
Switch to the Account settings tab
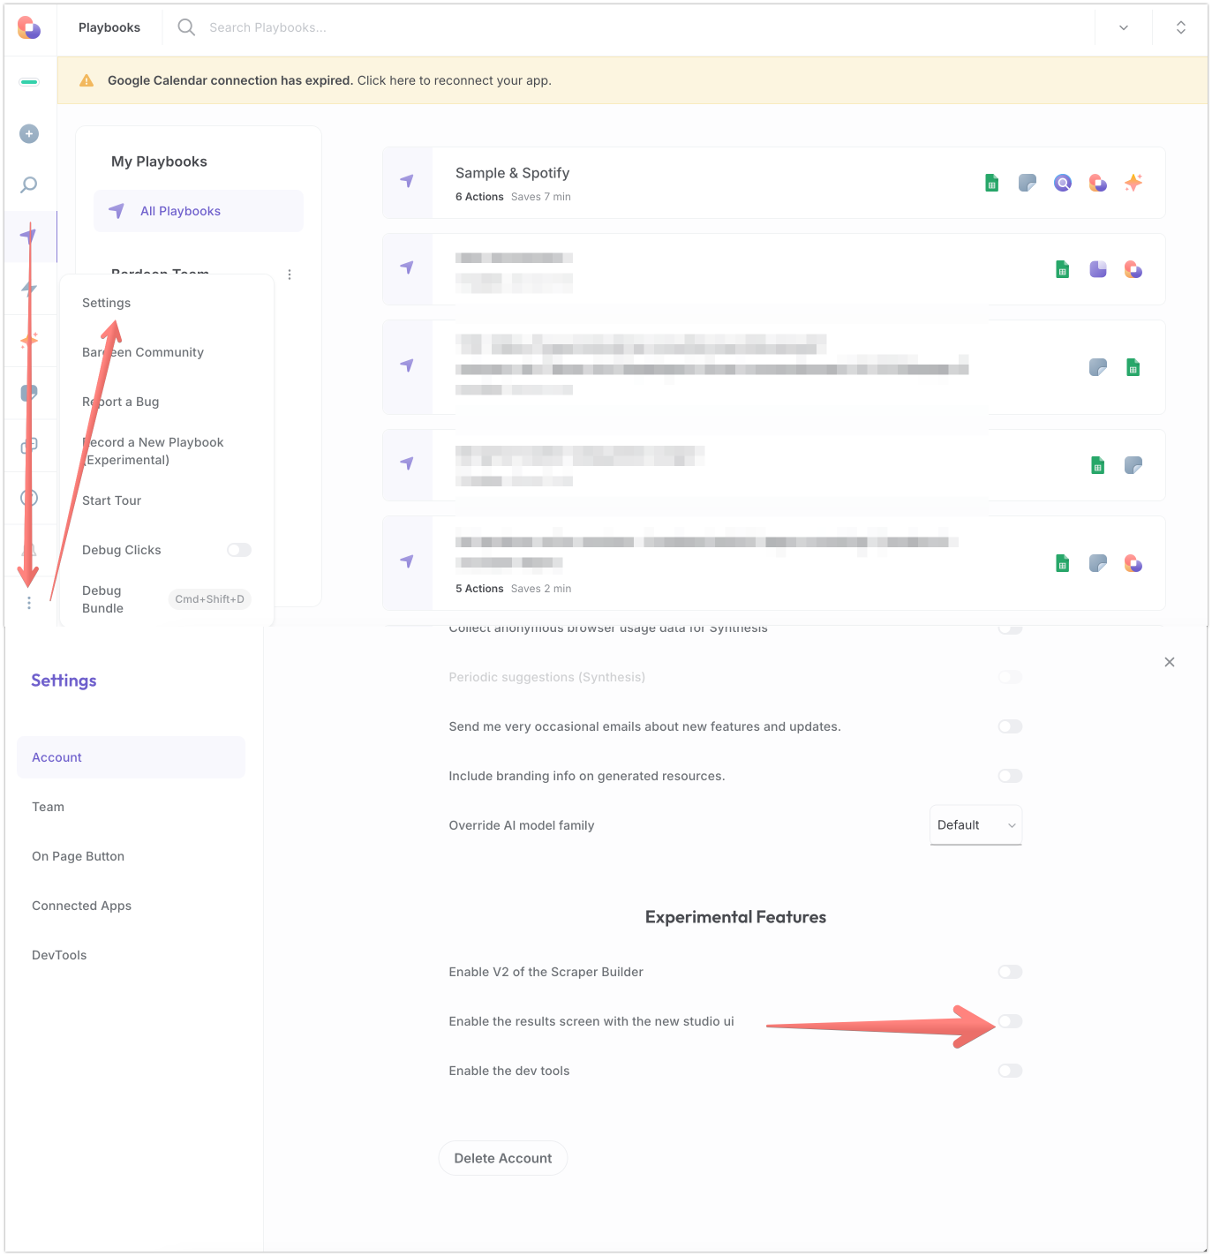pyautogui.click(x=131, y=757)
